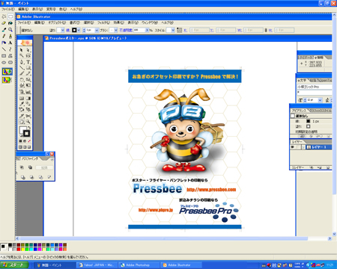337x269 pixels.
Task: Select the Pencil tool
Action: (x=4, y=36)
